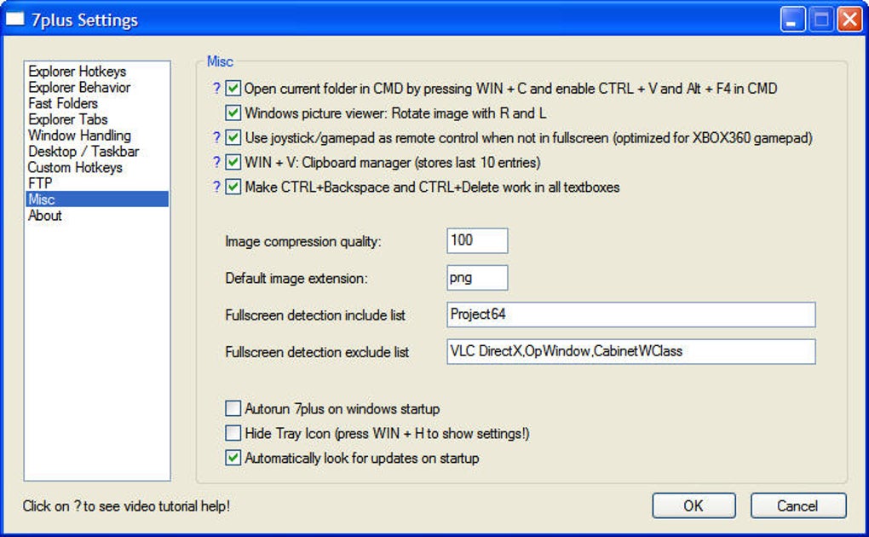Enable Autorun 7plus on windows startup
The width and height of the screenshot is (869, 537).
pos(233,409)
